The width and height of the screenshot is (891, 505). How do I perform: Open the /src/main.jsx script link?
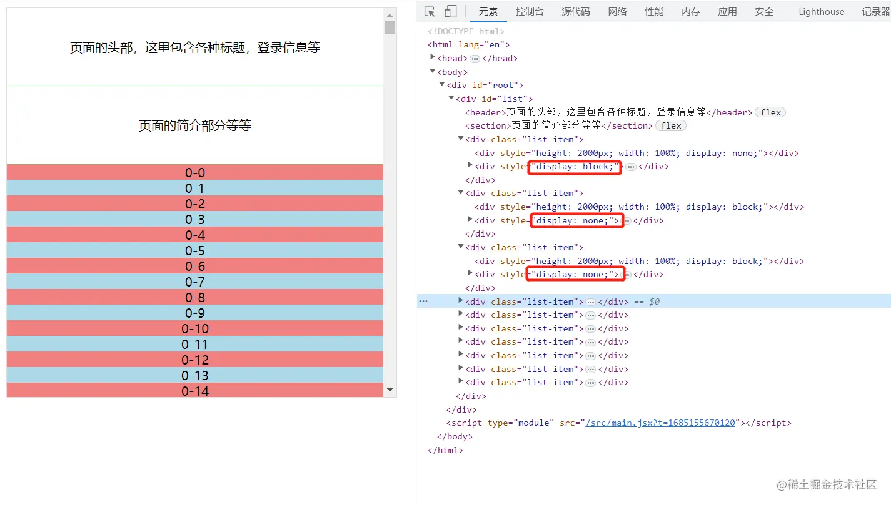(x=662, y=423)
